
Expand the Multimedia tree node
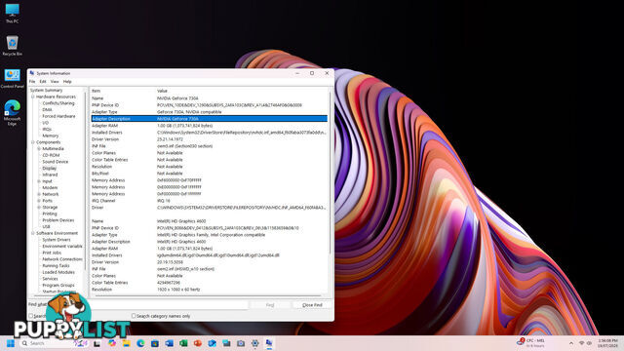(x=39, y=148)
